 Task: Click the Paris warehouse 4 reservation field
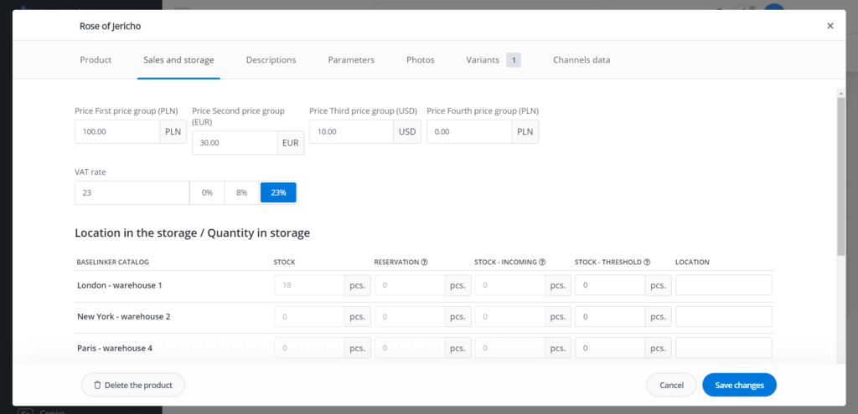410,348
